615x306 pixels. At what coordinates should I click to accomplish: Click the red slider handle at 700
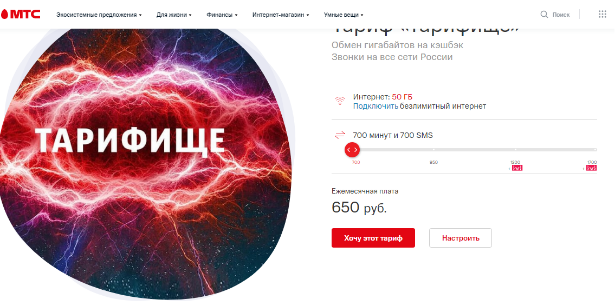pyautogui.click(x=352, y=149)
